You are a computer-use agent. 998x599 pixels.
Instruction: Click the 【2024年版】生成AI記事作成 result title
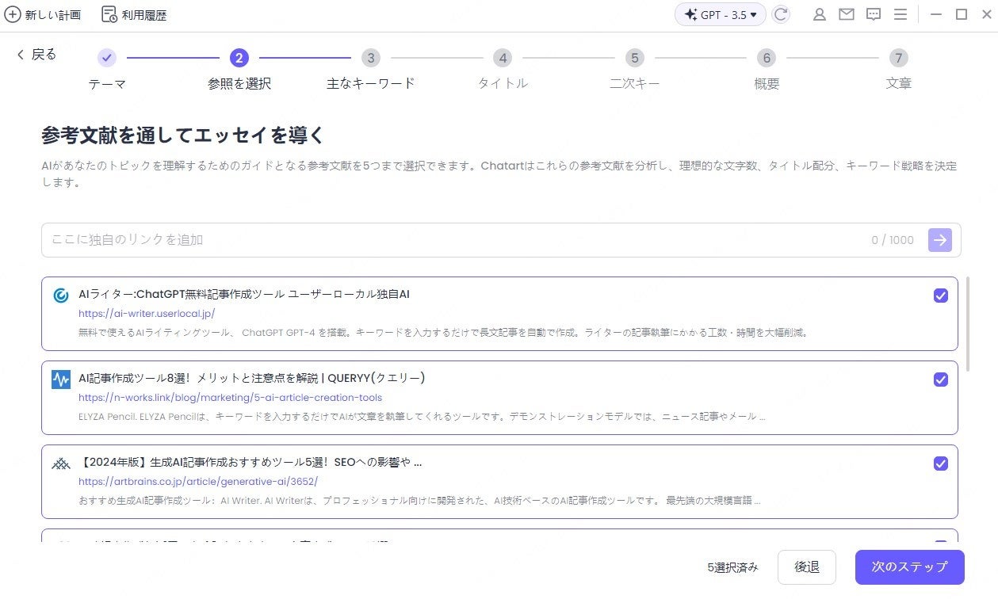250,462
